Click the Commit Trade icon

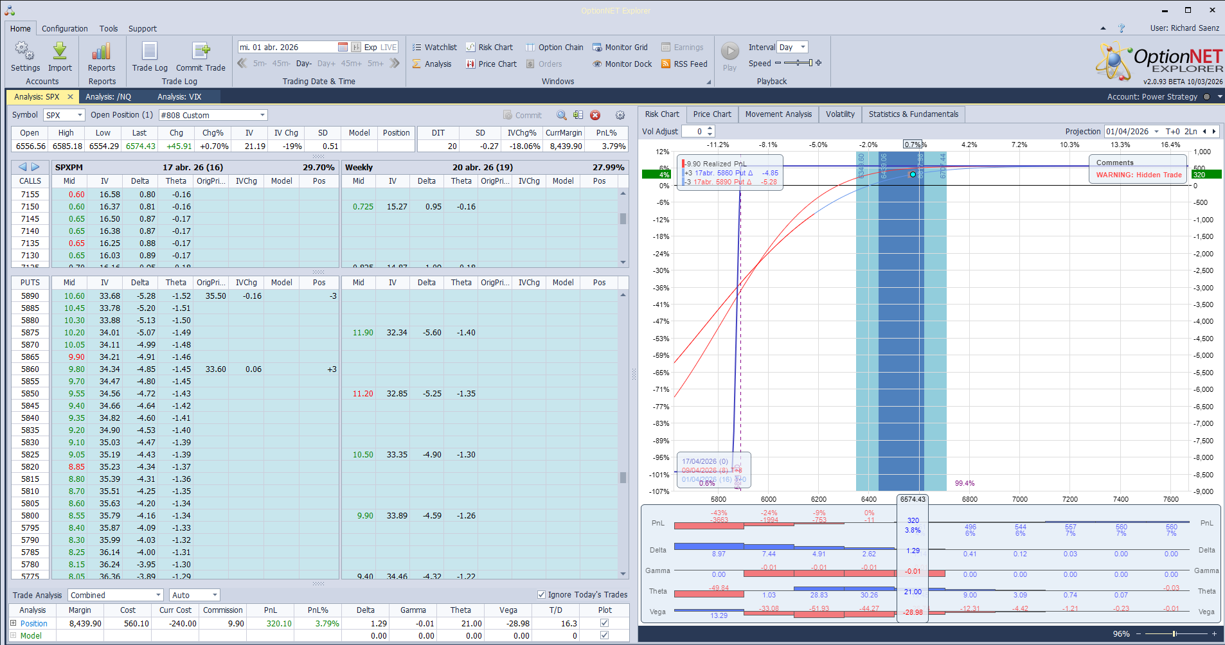tap(201, 52)
